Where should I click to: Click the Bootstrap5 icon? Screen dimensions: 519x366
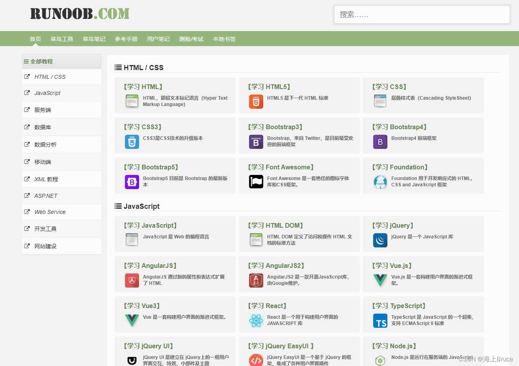[x=132, y=182]
